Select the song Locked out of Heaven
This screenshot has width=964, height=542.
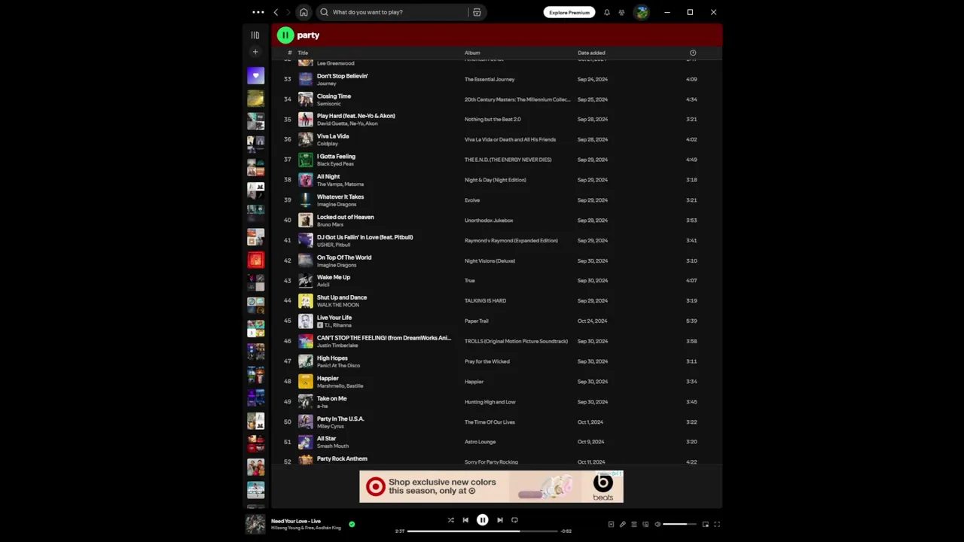[345, 217]
